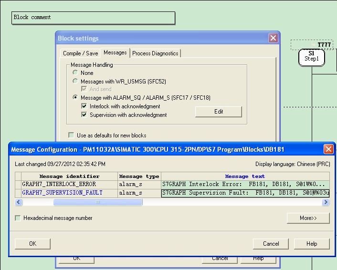Click the Block comment field
The width and height of the screenshot is (337, 270).
click(93, 18)
